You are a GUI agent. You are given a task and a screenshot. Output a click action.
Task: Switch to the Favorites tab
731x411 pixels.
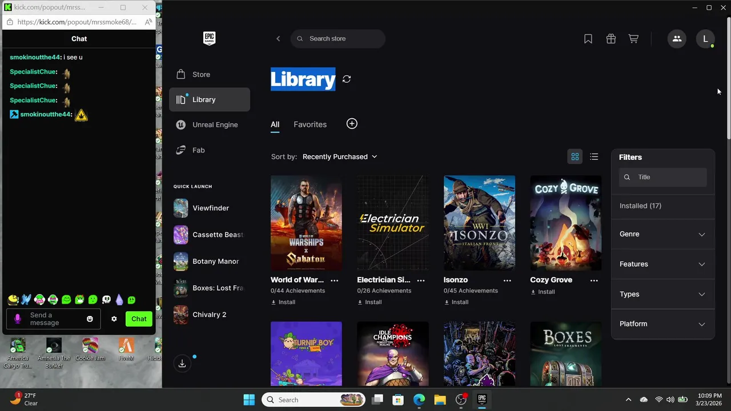310,124
